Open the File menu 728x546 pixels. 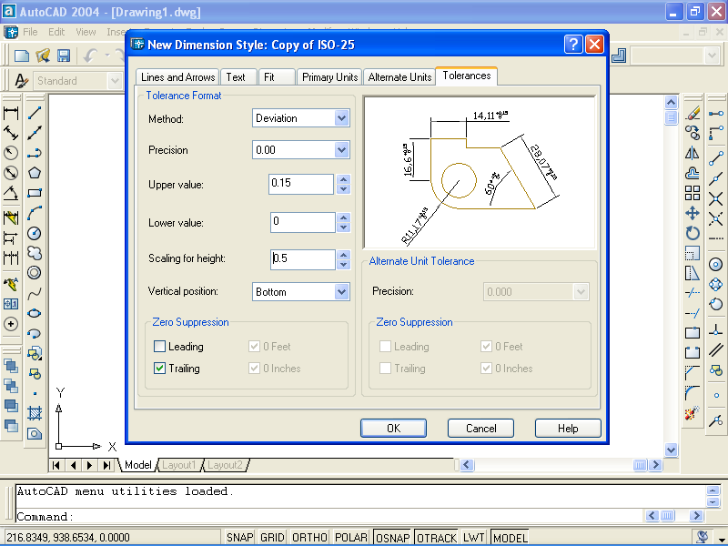(30, 32)
